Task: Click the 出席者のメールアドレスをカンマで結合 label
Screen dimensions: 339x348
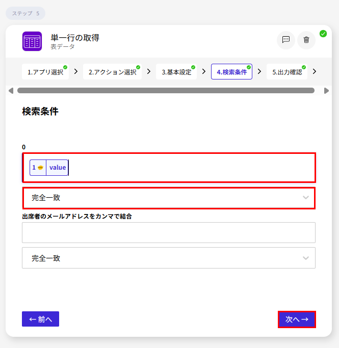Action: point(77,217)
